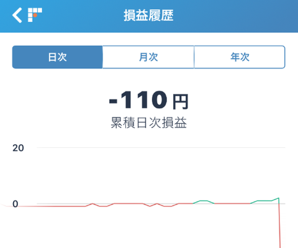Select the 日次 daily tab

[58, 57]
